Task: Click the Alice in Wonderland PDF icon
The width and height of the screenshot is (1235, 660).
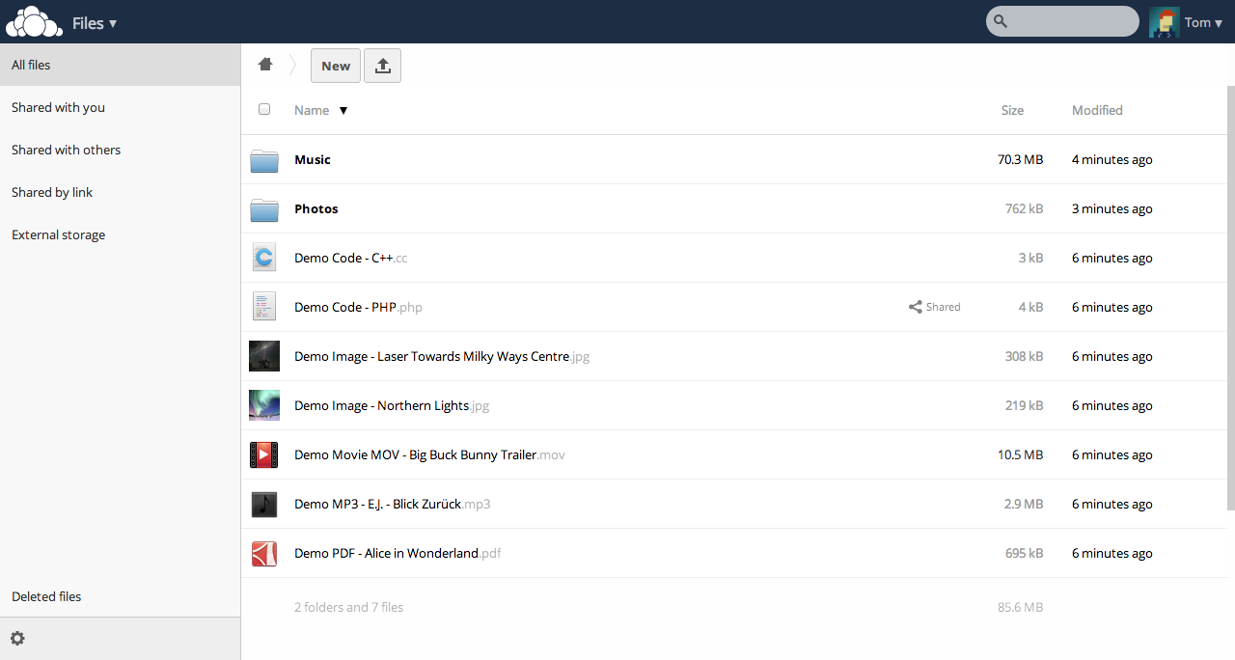Action: click(264, 553)
